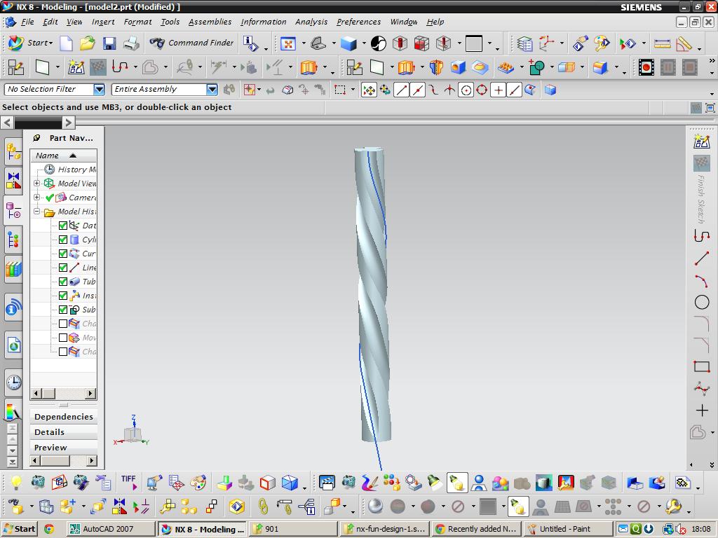Open Command Finder
The width and height of the screenshot is (718, 538).
point(192,43)
